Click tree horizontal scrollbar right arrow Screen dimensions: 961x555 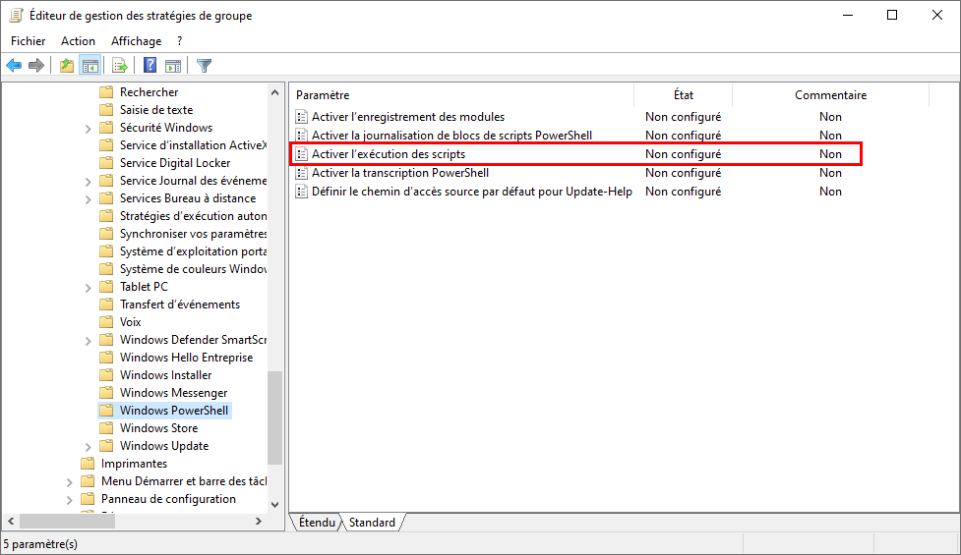259,522
